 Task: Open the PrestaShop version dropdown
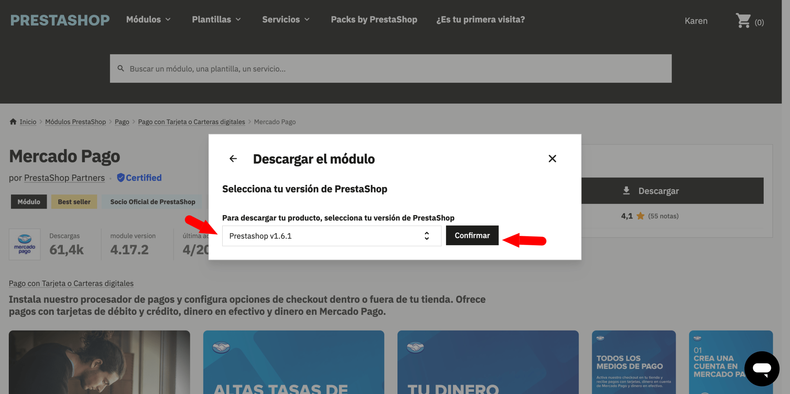[332, 236]
